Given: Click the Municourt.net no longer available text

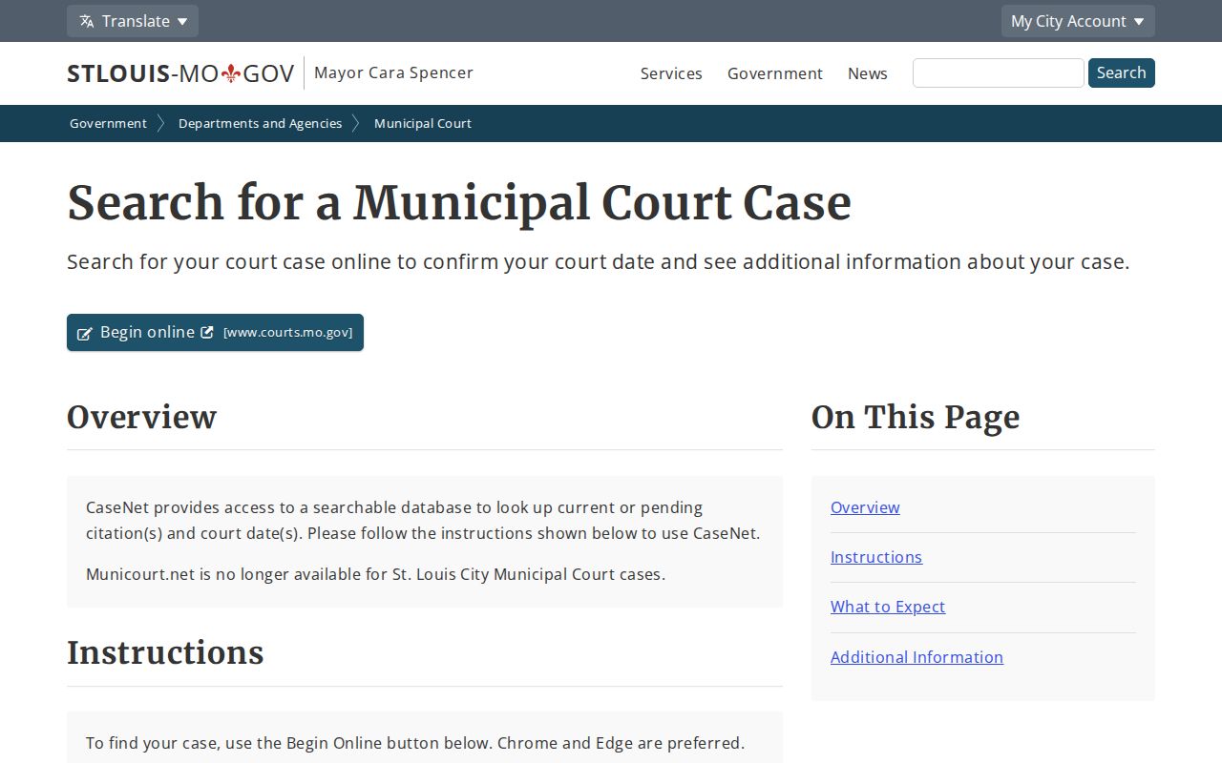Looking at the screenshot, I should click(375, 574).
